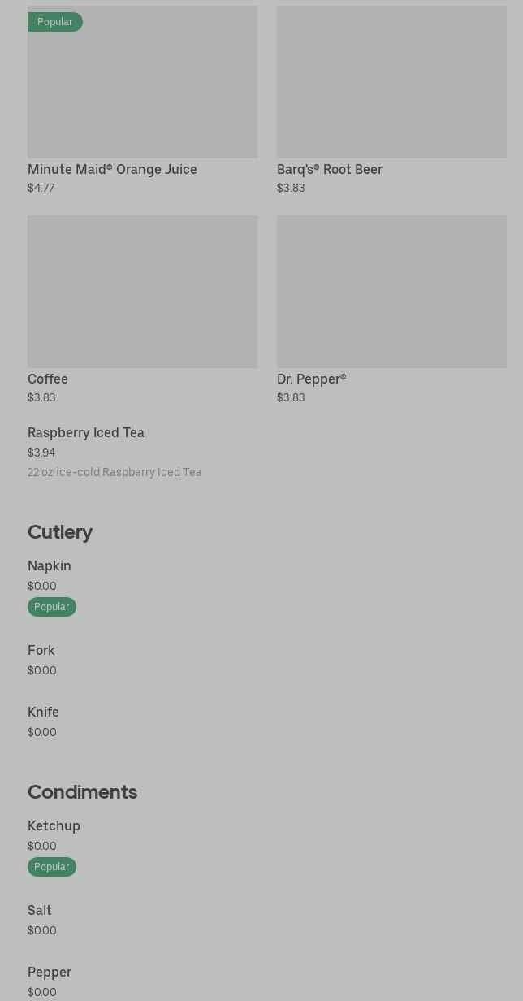The image size is (523, 1001).
Task: Click the Barq's Root Beer product image
Action: pyautogui.click(x=391, y=82)
